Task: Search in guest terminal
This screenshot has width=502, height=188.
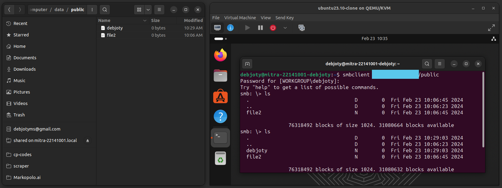Action: coord(427,64)
